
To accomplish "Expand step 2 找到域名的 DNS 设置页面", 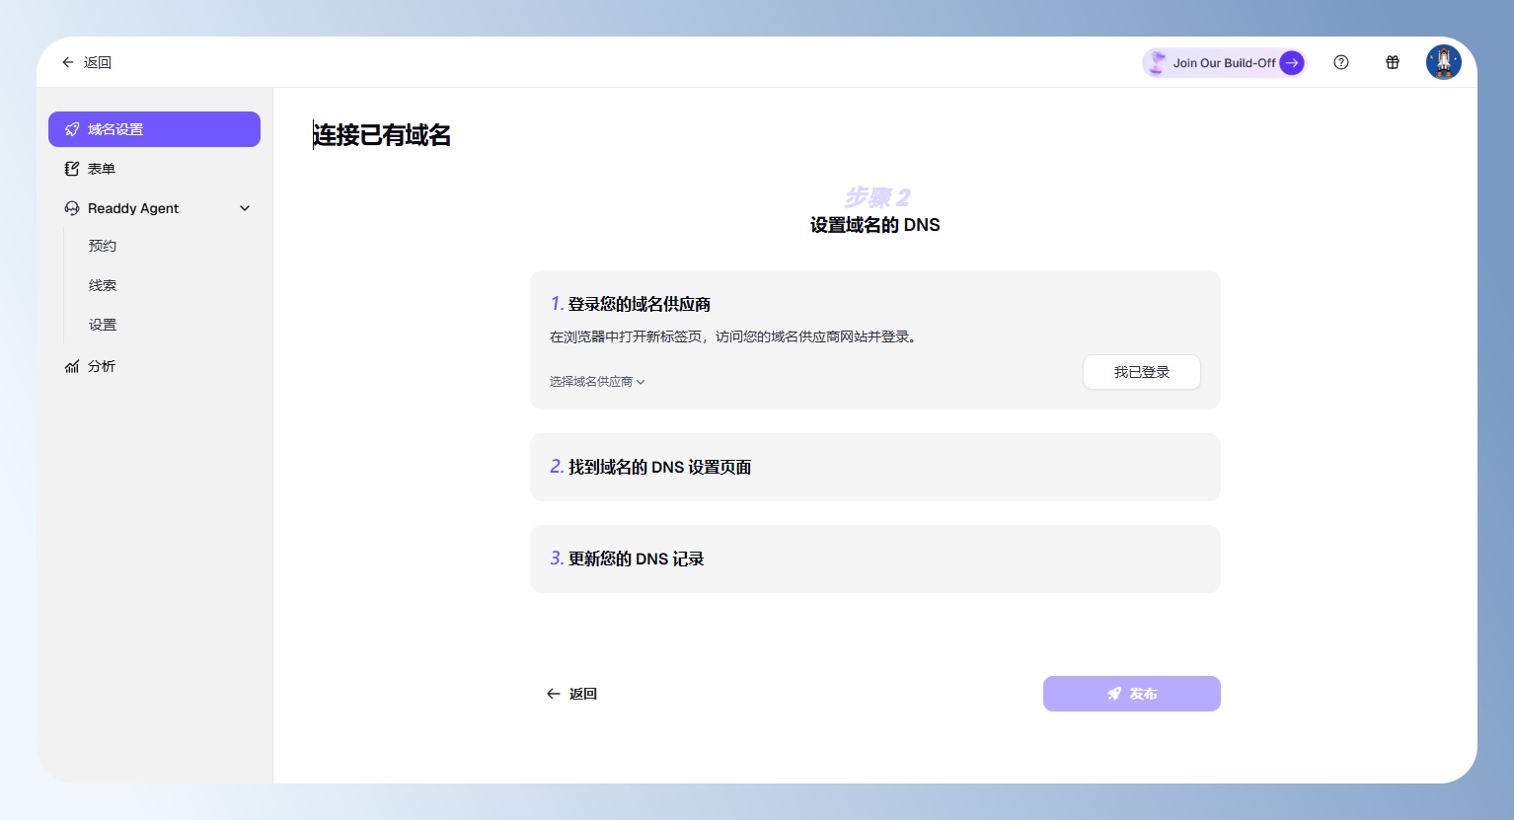I will point(874,467).
